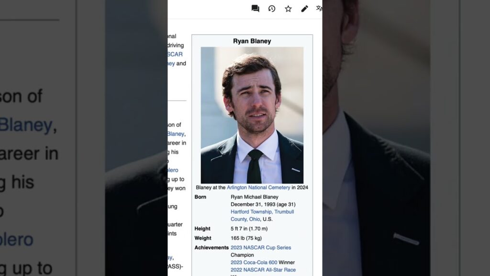Add page to watchlist star icon

(288, 9)
